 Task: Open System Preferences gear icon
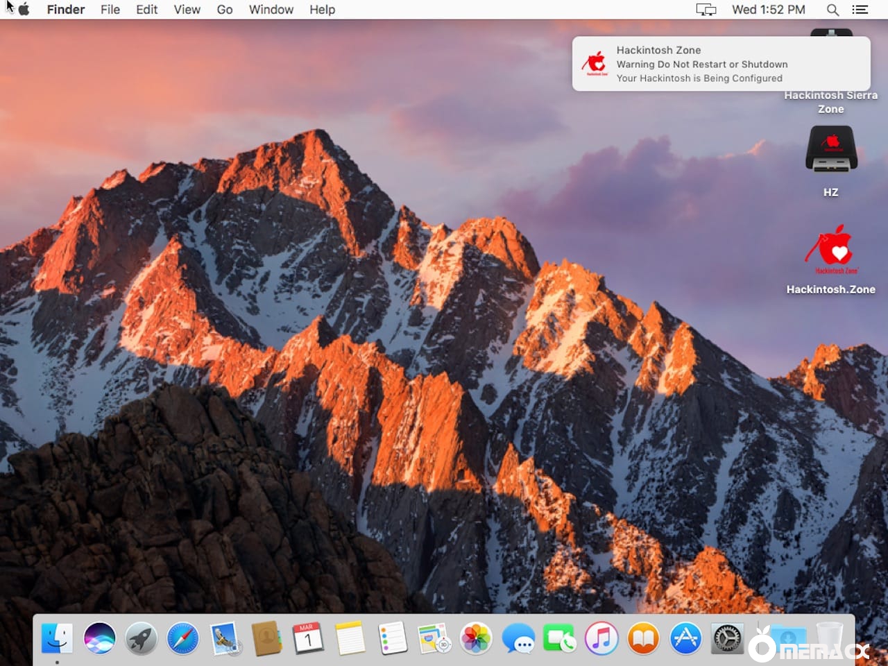click(727, 638)
